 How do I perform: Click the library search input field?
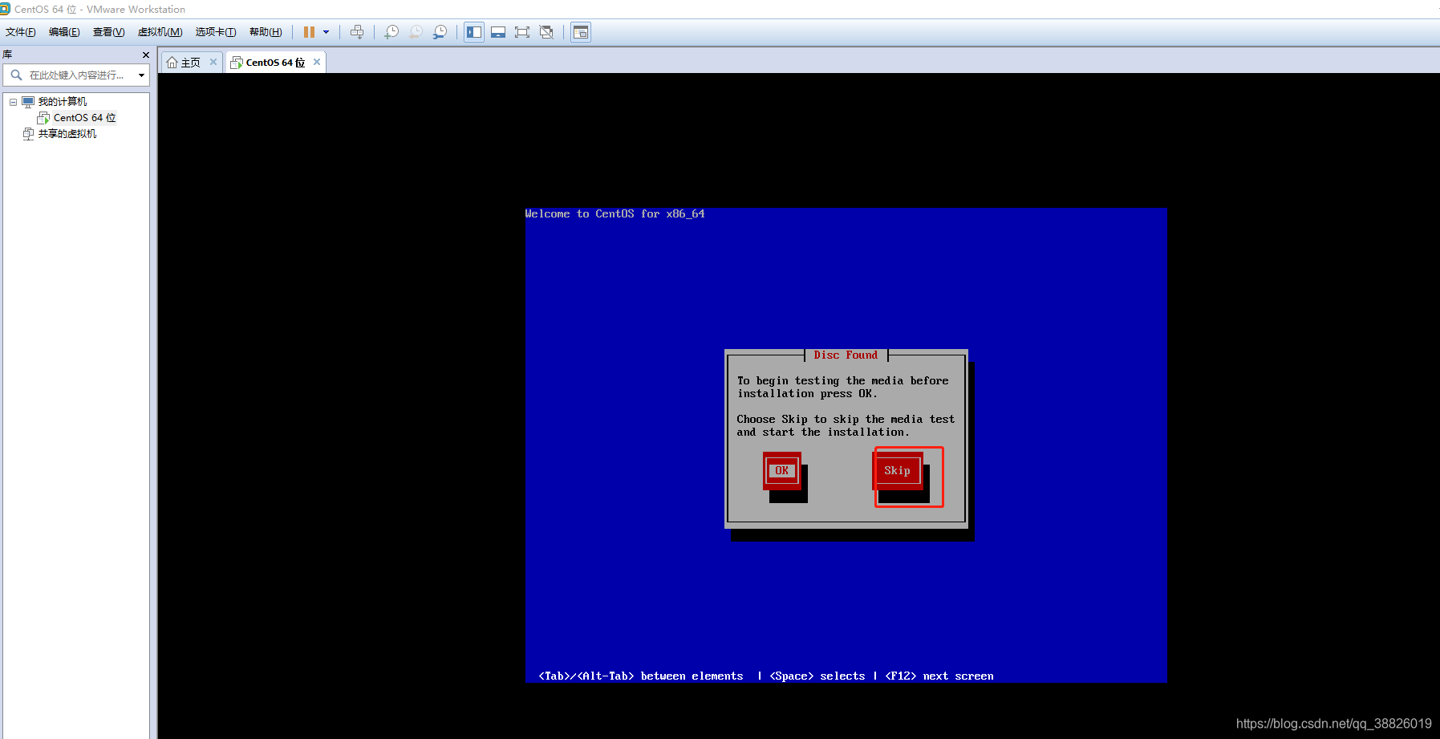tap(76, 75)
